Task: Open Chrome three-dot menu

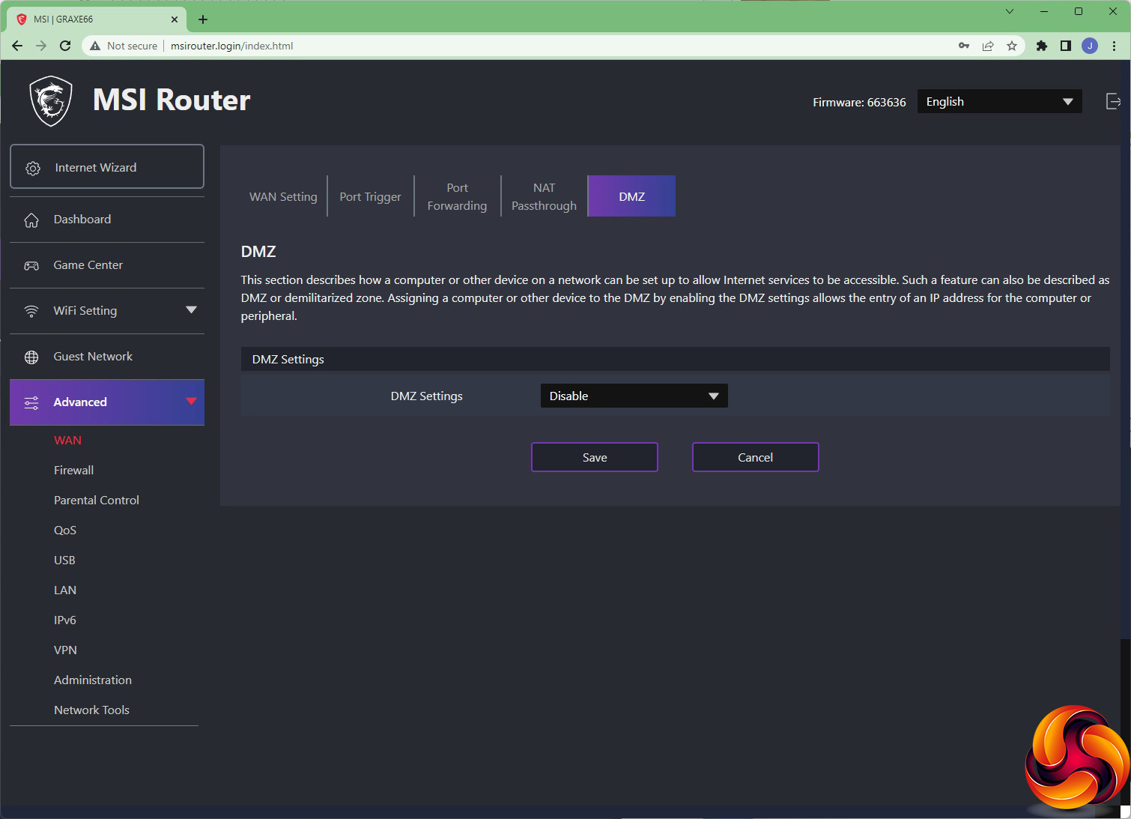Action: pyautogui.click(x=1115, y=46)
